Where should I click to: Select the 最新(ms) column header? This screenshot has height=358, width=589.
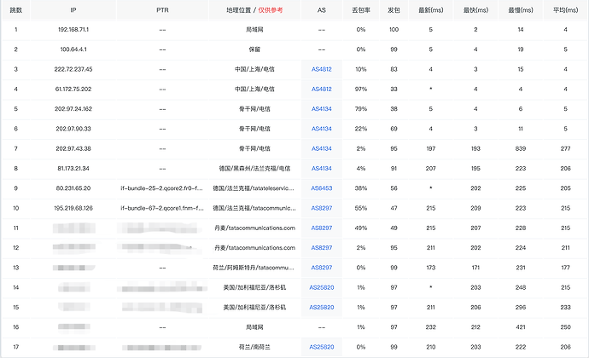(431, 10)
